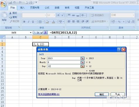
Task: Click the Save icon in quick access toolbar
Action: 10,2
